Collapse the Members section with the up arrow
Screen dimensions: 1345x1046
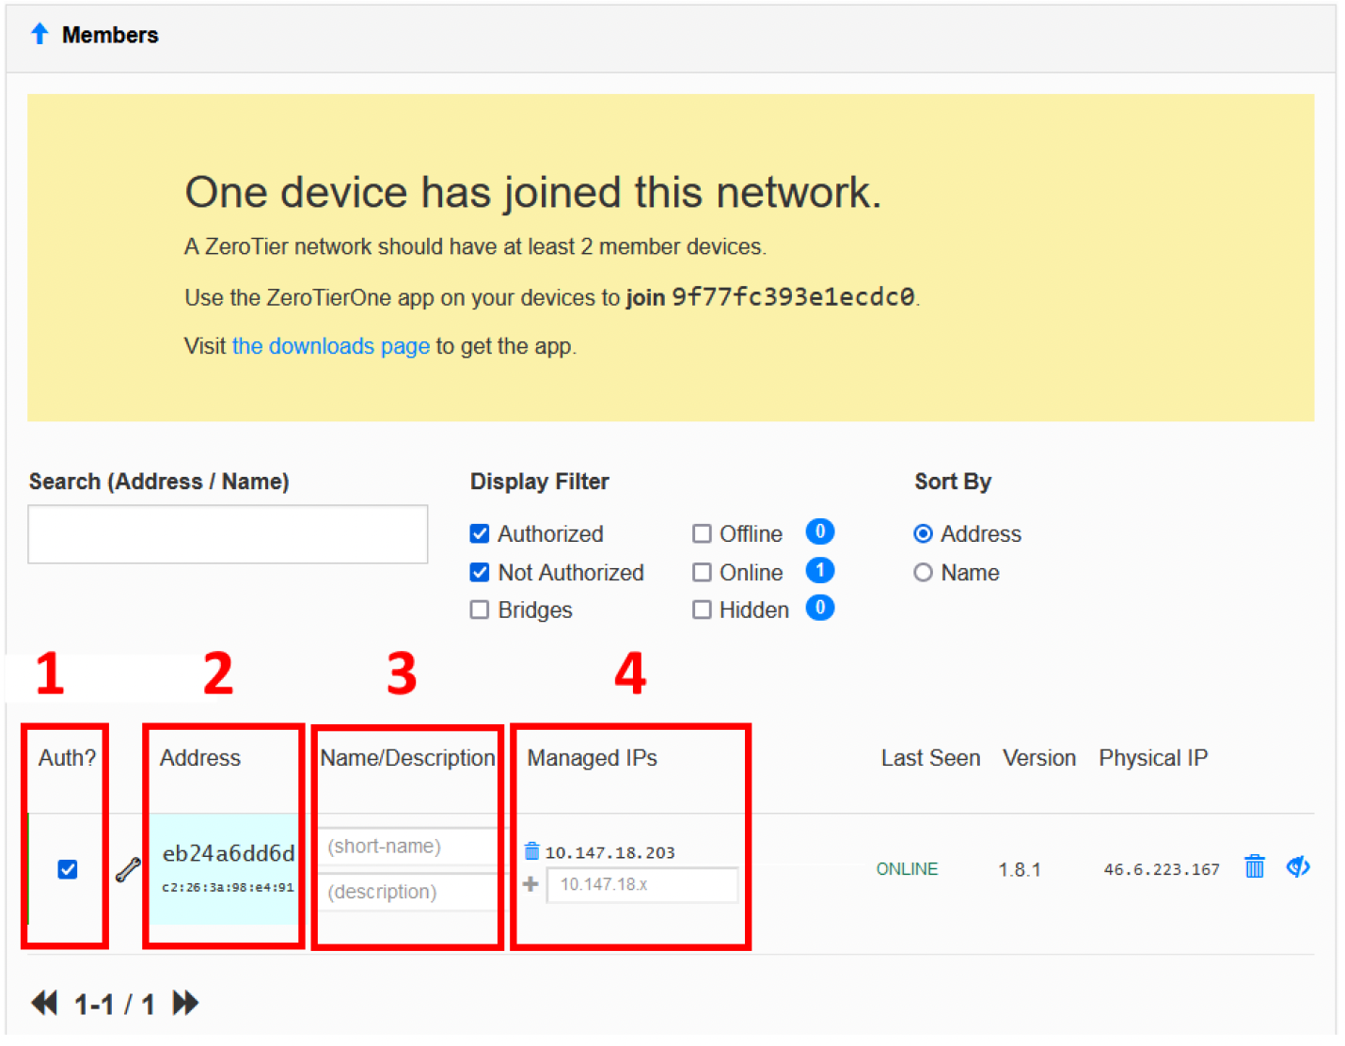coord(40,35)
